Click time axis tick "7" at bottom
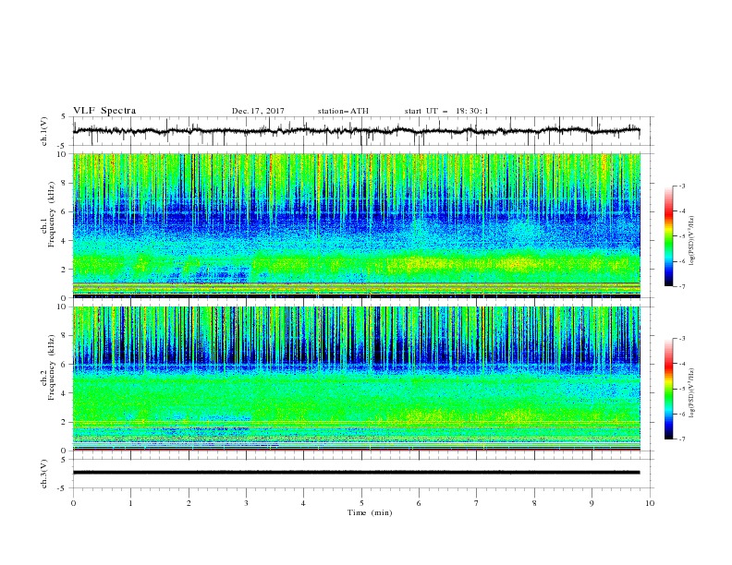This screenshot has width=732, height=565. [477, 503]
